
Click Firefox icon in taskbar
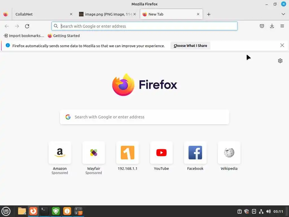33,211
